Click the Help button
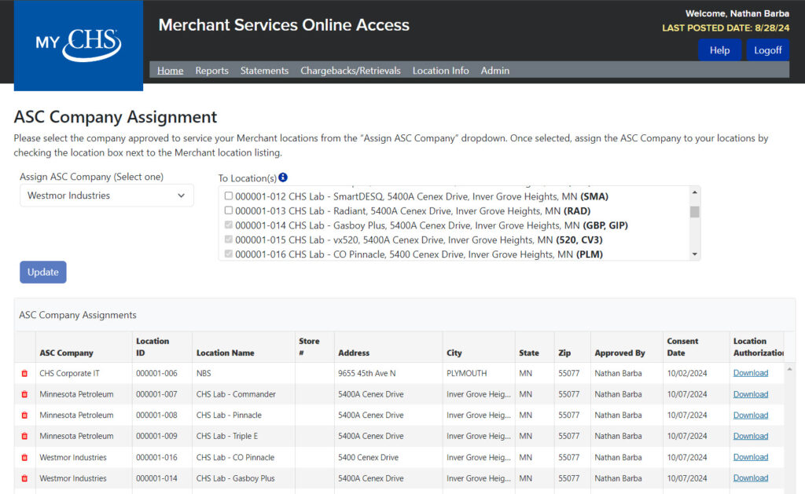 pos(719,50)
